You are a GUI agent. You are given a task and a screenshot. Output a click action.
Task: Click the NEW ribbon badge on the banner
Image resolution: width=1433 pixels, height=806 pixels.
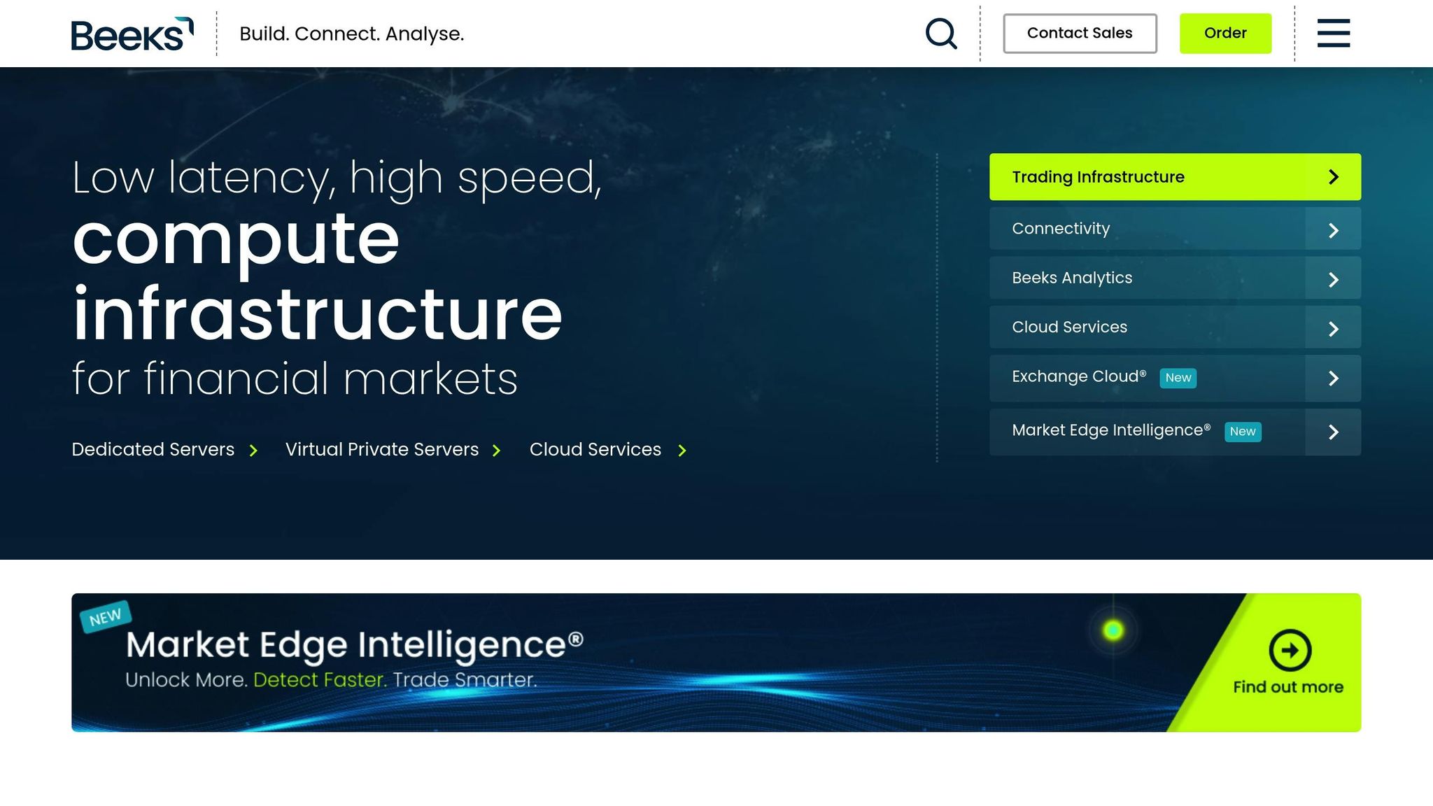[106, 616]
